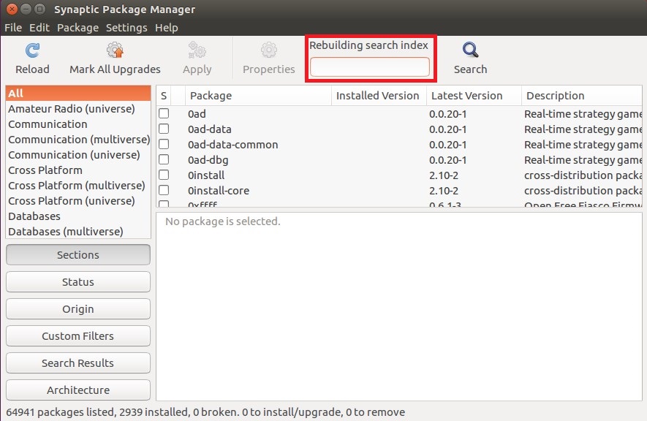
Task: Show packages by Architecture
Action: [78, 390]
